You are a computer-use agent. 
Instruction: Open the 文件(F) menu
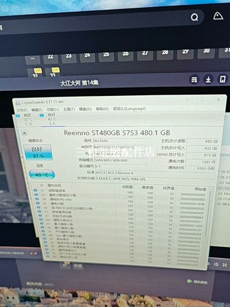tap(22, 110)
